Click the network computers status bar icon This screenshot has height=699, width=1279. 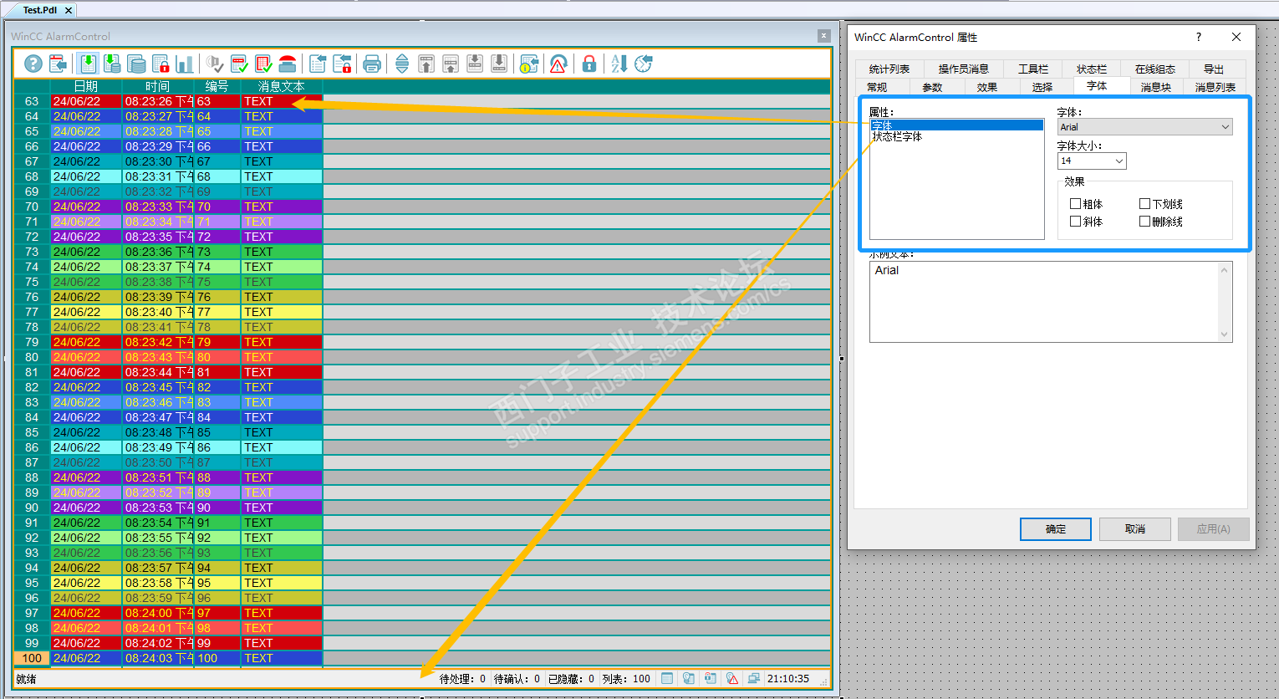(x=753, y=679)
